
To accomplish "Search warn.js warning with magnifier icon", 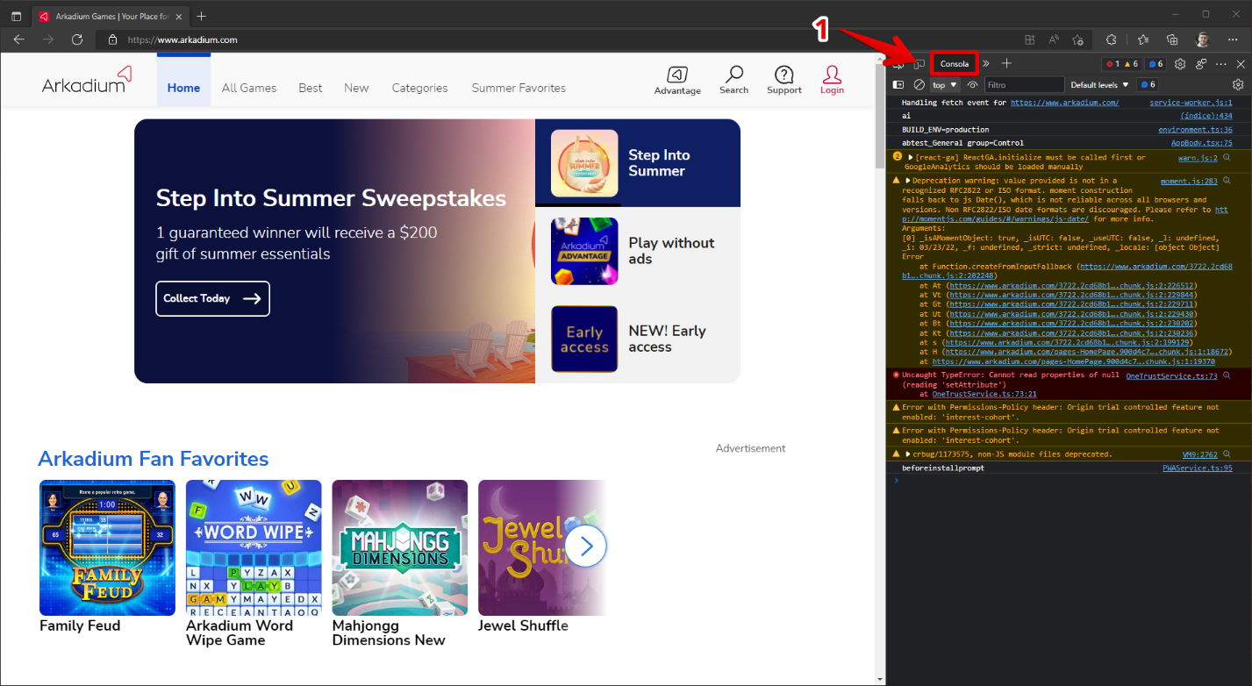I will [x=1227, y=158].
